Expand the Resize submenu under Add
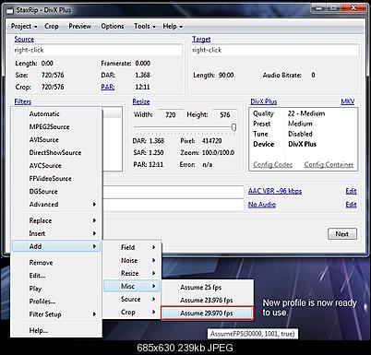This screenshot has width=371, height=355. click(x=132, y=273)
